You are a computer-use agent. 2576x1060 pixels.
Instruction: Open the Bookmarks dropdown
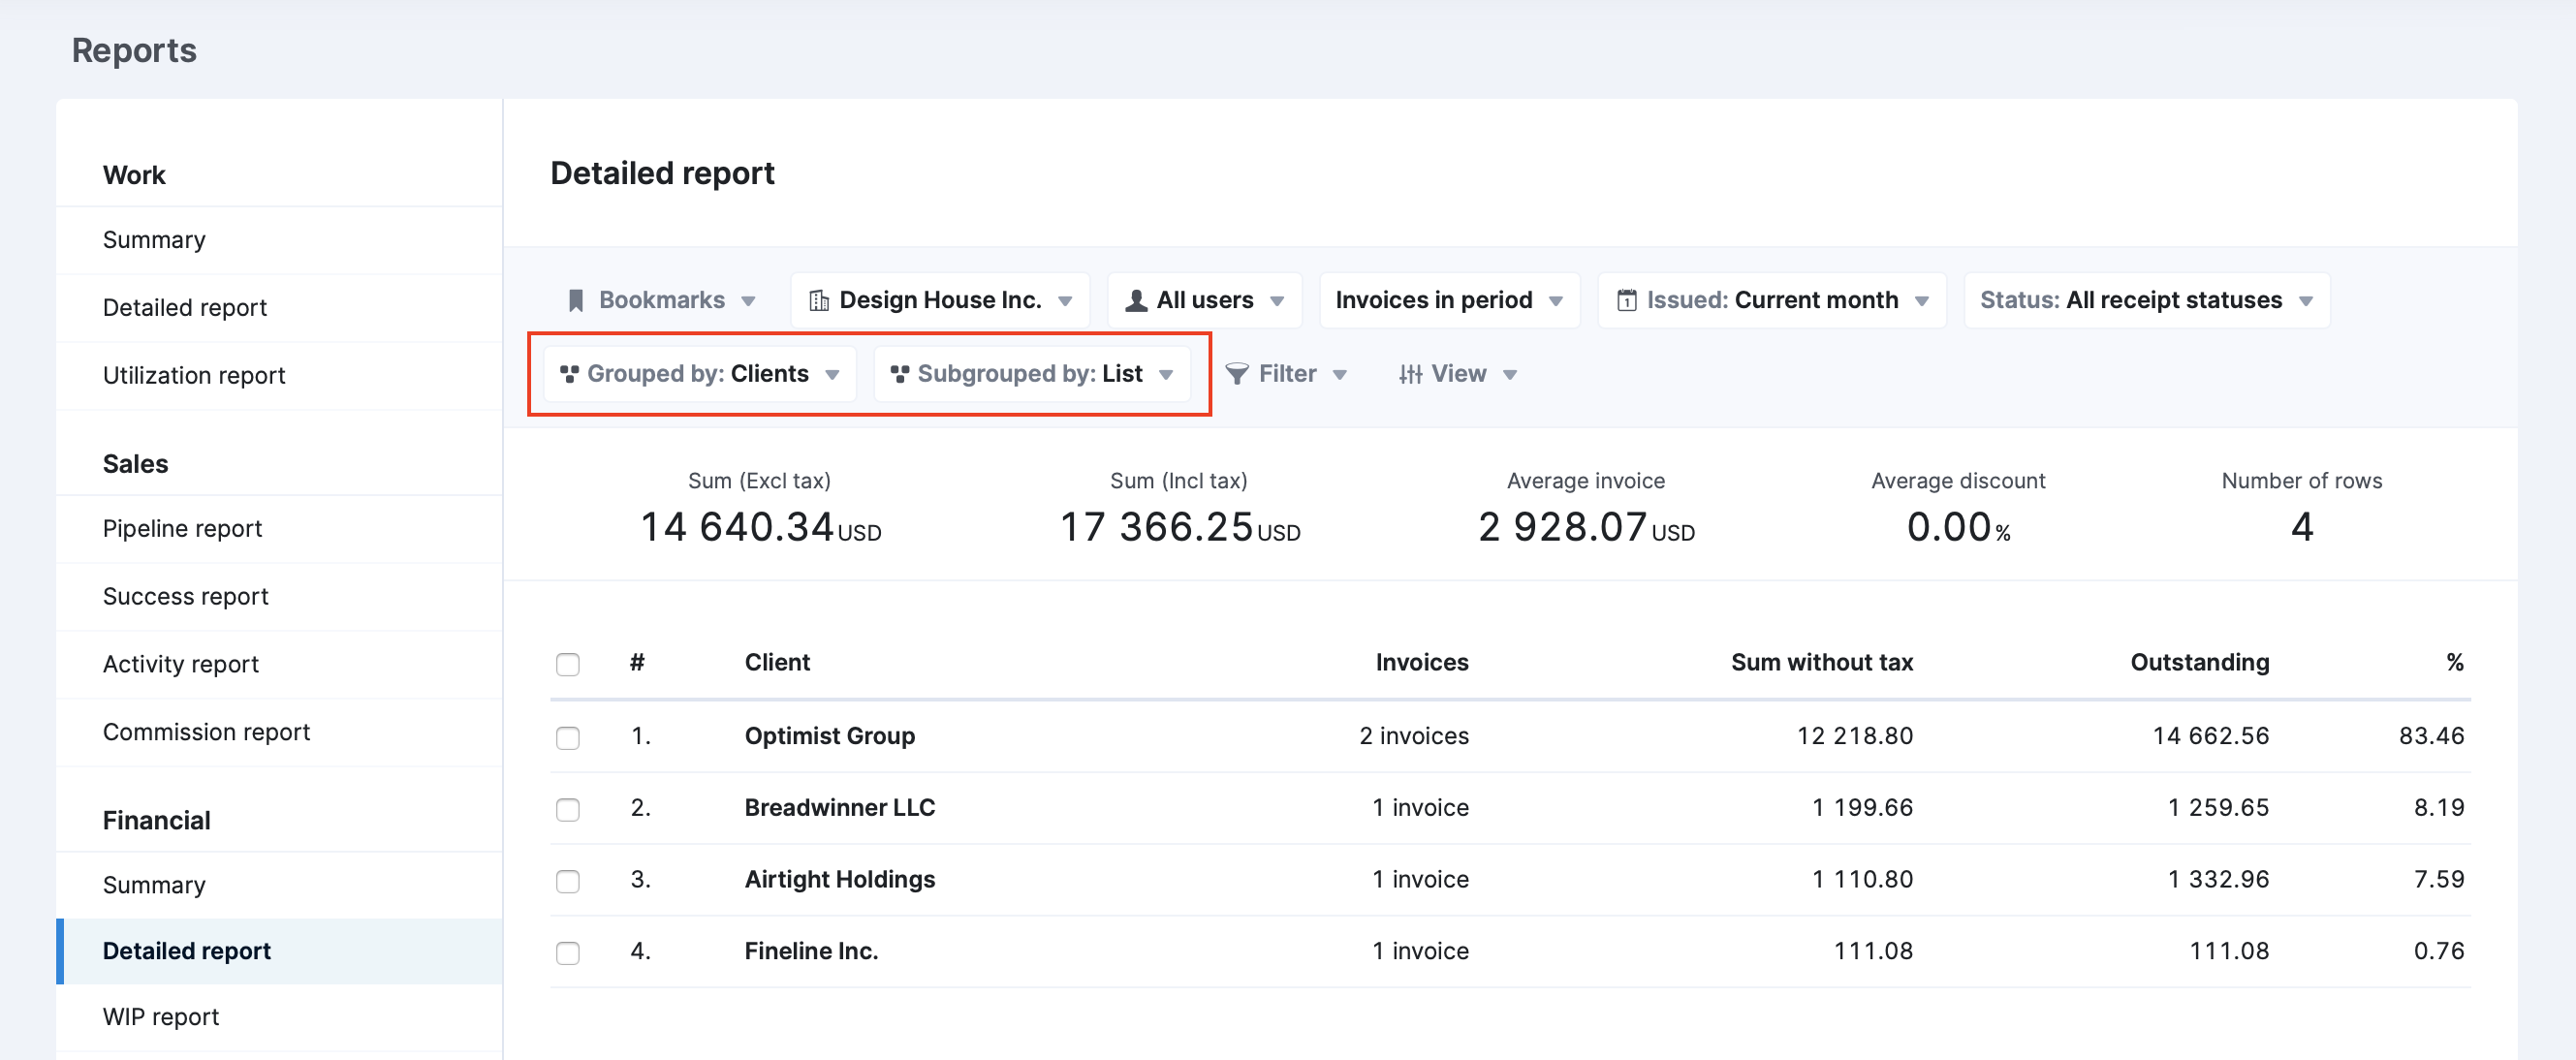coord(662,301)
